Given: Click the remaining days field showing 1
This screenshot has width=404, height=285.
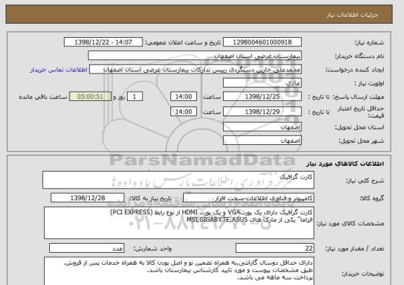Looking at the screenshot, I should [135, 97].
